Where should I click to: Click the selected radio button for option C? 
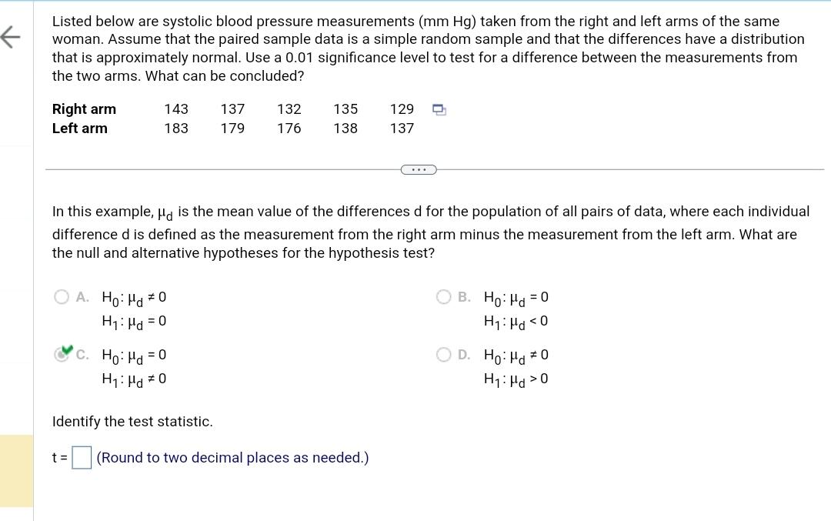click(x=62, y=355)
